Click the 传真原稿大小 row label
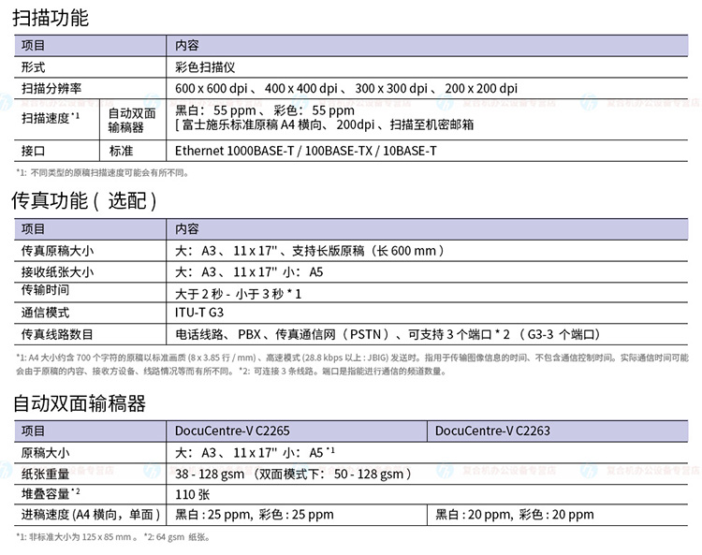Screen dimensions: 702x555 (x=58, y=251)
